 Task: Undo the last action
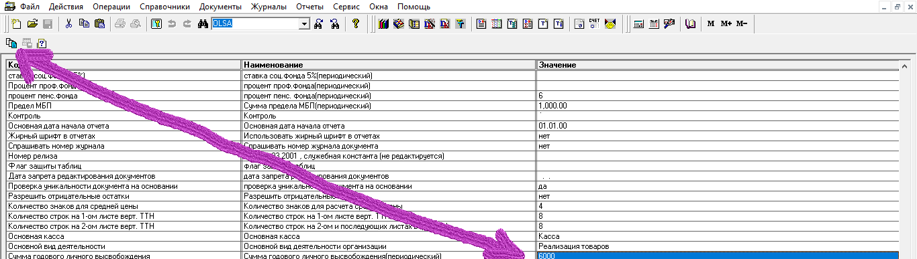(171, 24)
